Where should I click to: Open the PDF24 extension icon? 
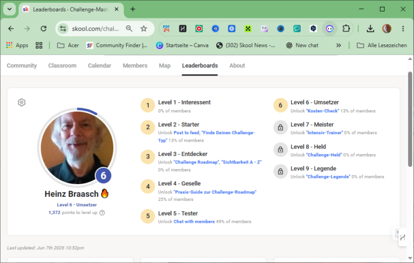(166, 29)
